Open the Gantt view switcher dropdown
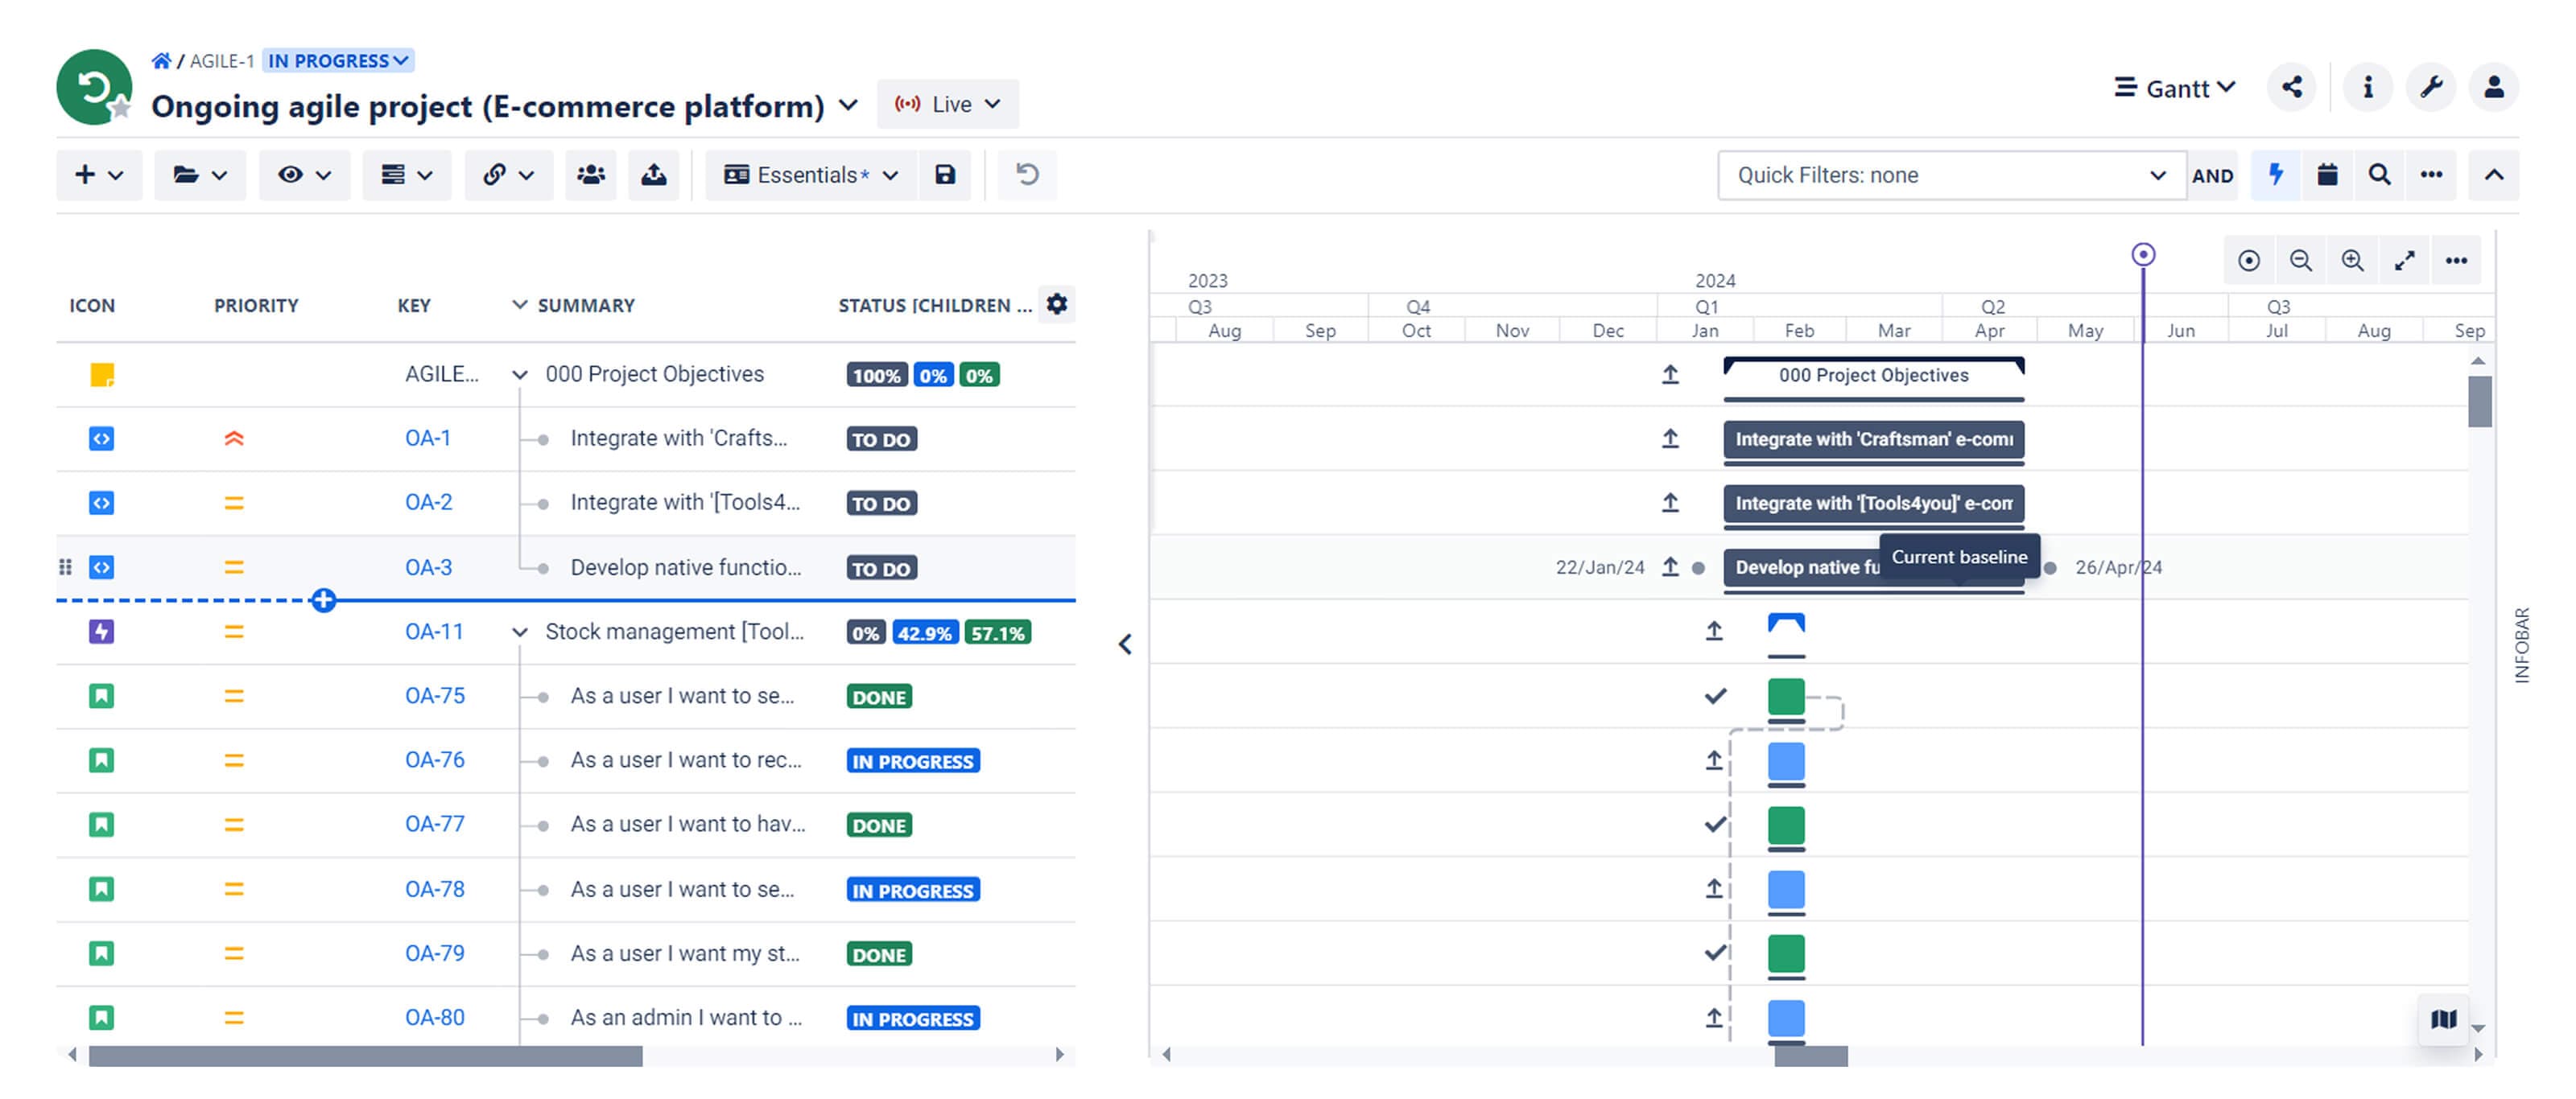2576x1099 pixels. pos(2175,88)
